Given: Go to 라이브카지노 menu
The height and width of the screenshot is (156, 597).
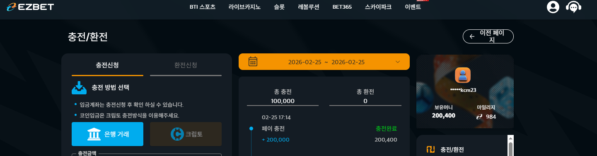Looking at the screenshot, I should click(x=244, y=7).
